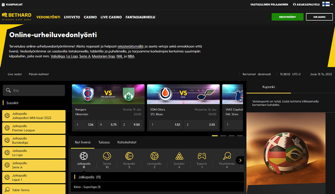Click the Rangers team crest
335x194 pixels.
point(88,94)
